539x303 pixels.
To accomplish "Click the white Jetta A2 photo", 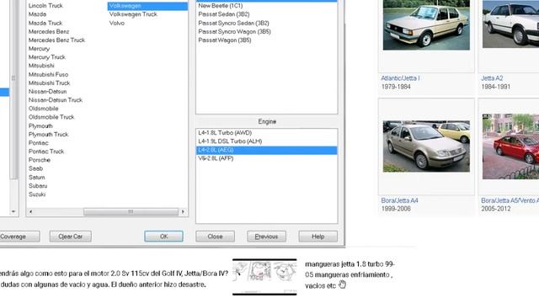I will [510, 24].
